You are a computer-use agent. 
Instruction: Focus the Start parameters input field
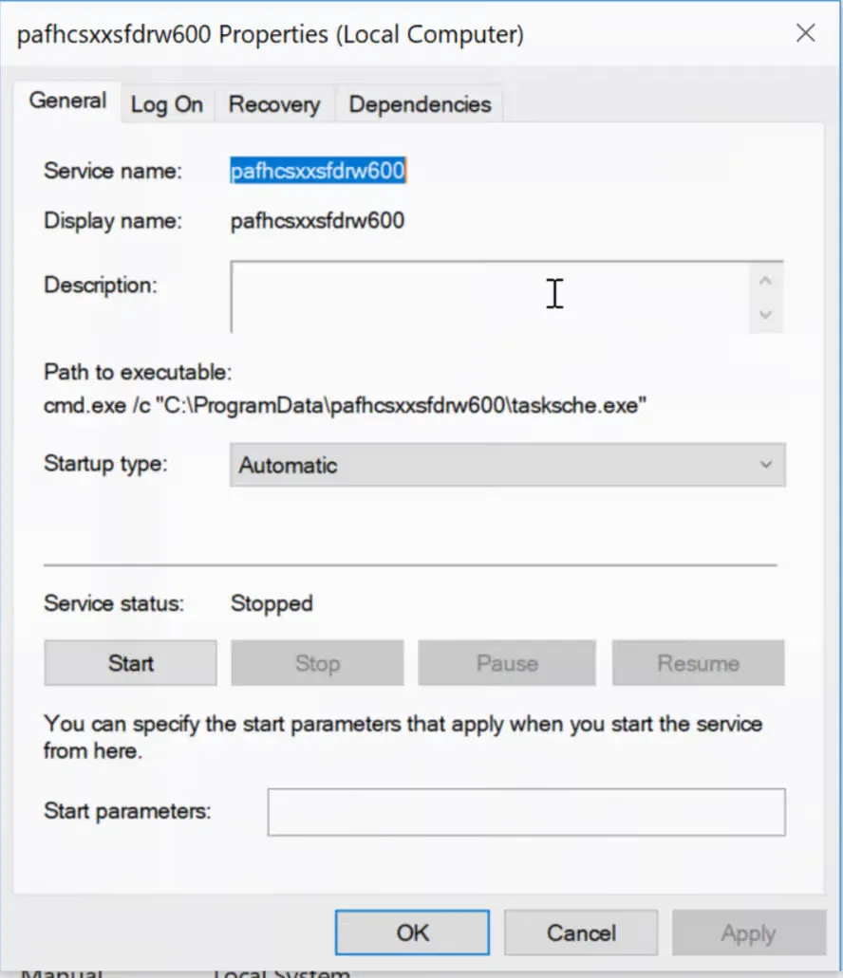coord(526,812)
